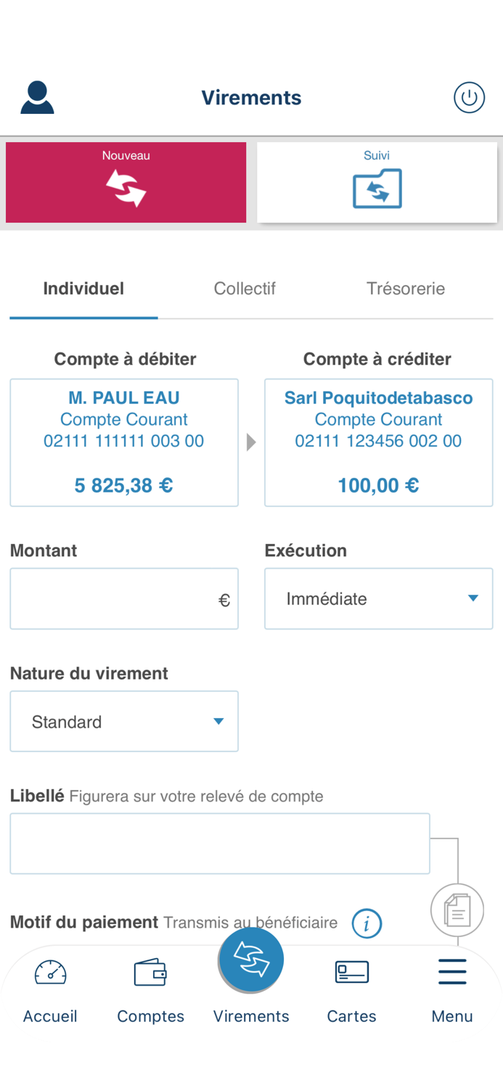Expand the Nature du virement Standard dropdown

(123, 721)
